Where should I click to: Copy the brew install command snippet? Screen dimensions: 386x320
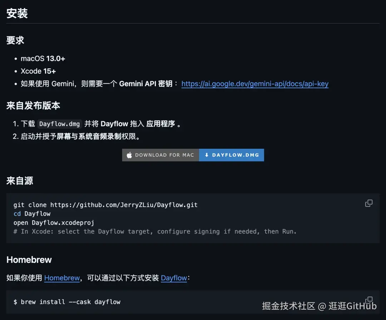coord(369,300)
